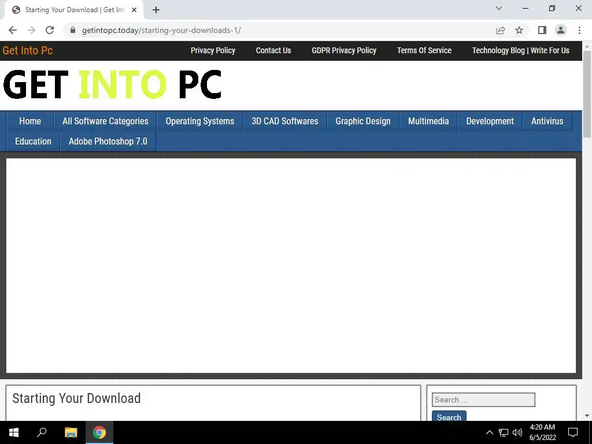
Task: Open Graphic Design category
Action: [363, 121]
